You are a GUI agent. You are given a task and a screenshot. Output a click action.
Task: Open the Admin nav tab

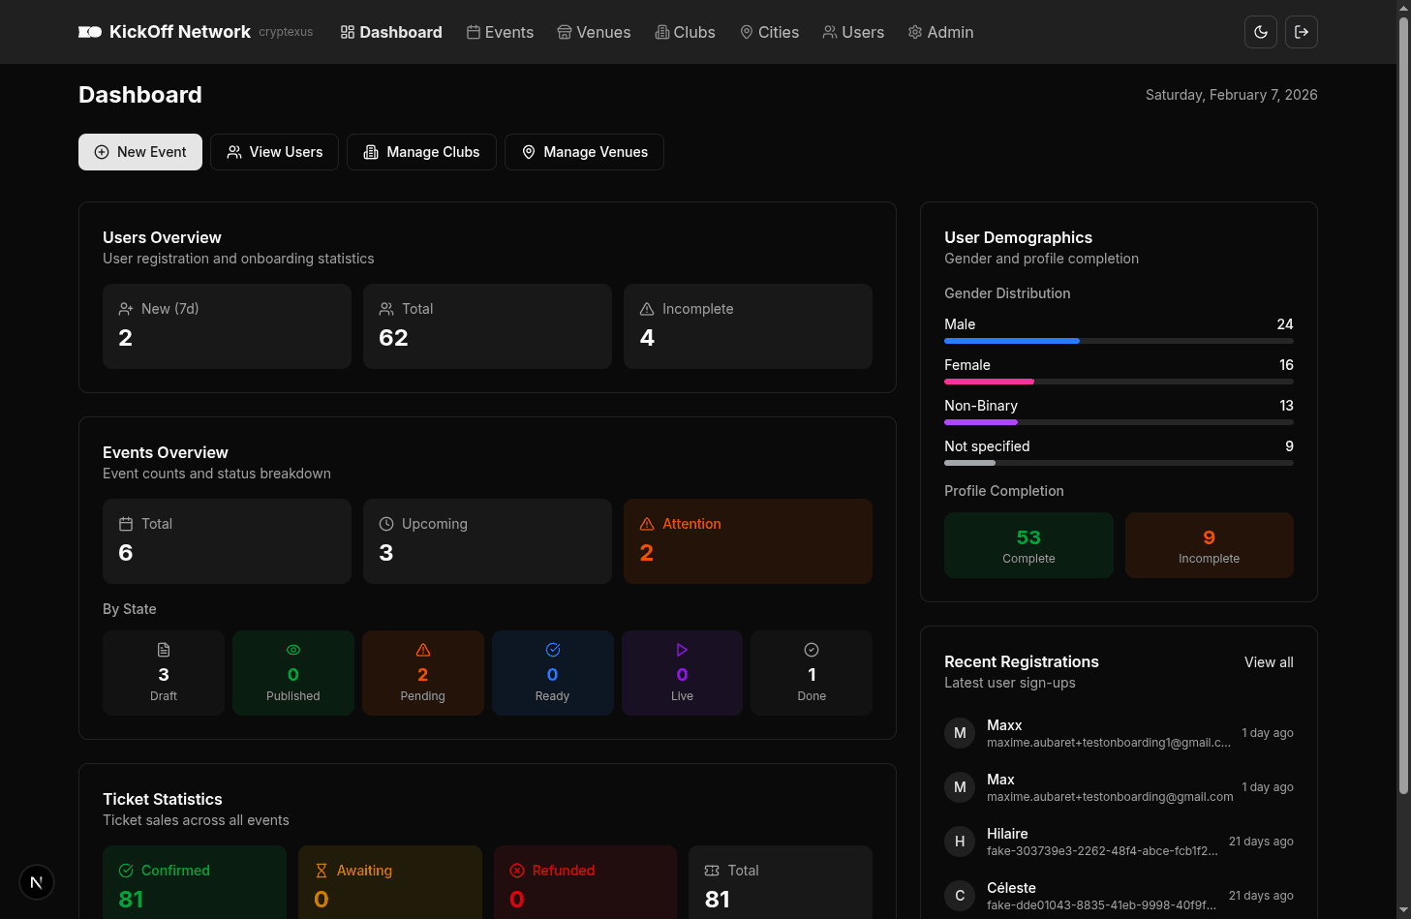pos(940,32)
